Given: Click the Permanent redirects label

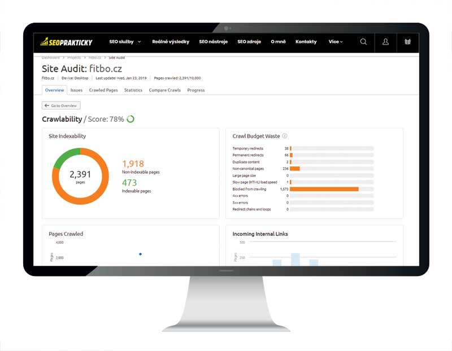Looking at the screenshot, I should tap(248, 155).
